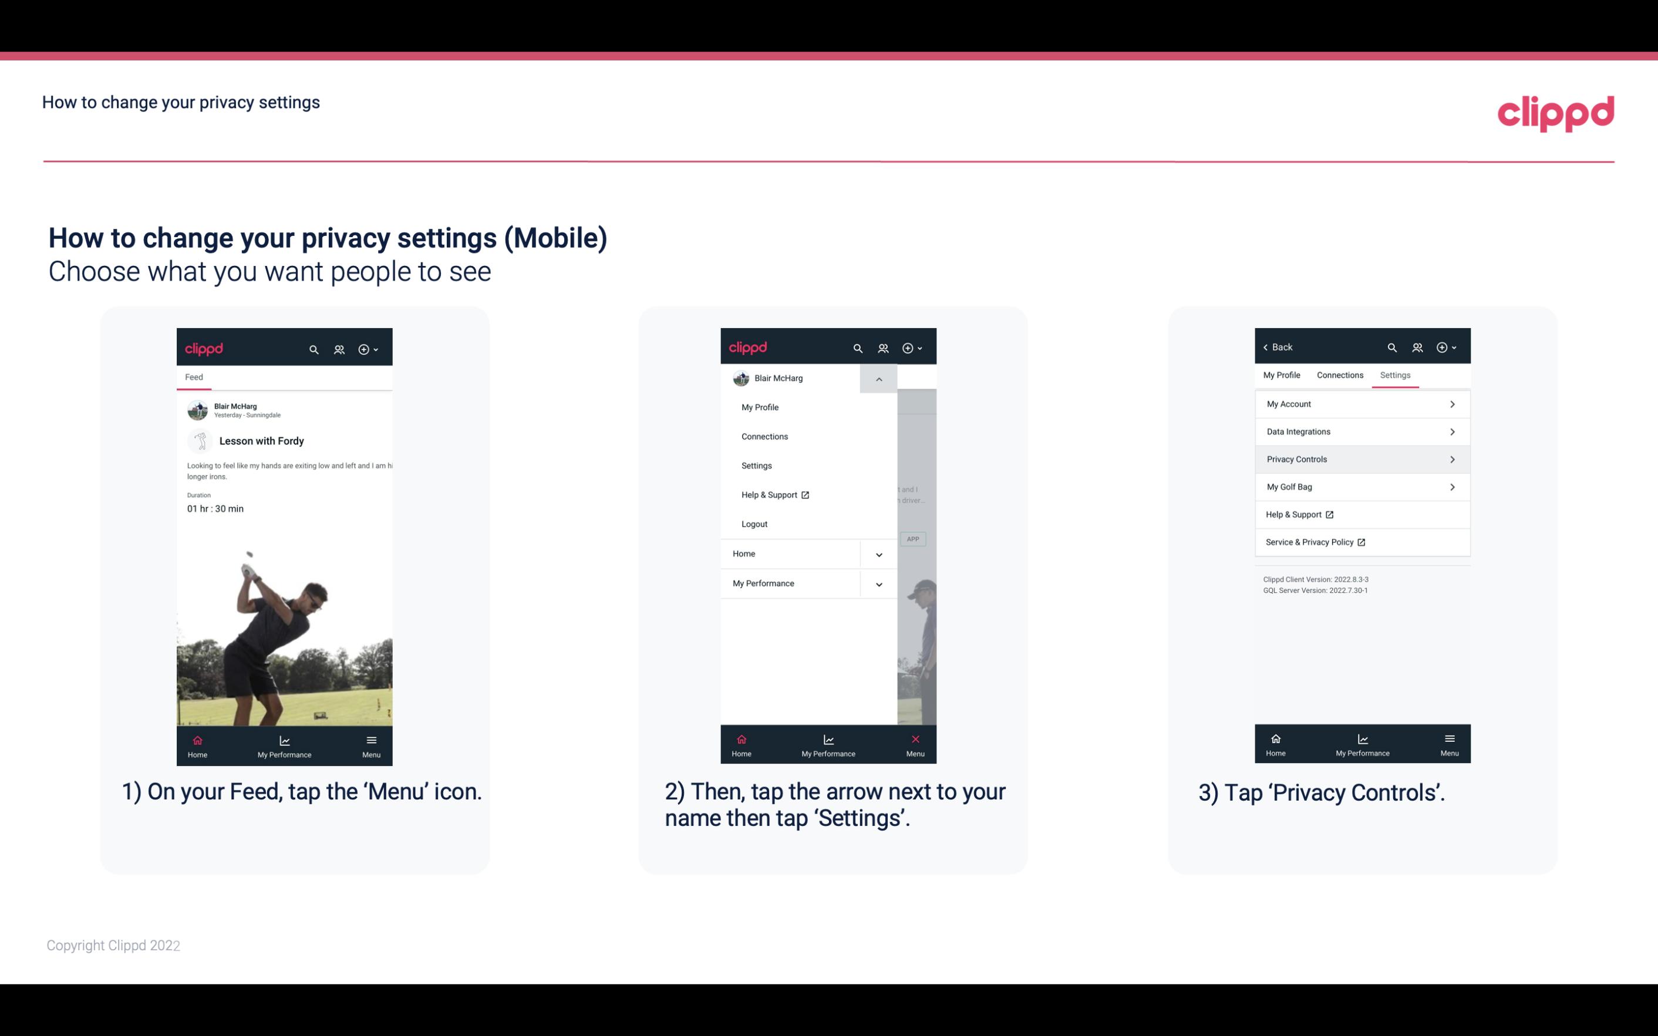
Task: Tap Privacy Controls menu item
Action: (x=1361, y=458)
